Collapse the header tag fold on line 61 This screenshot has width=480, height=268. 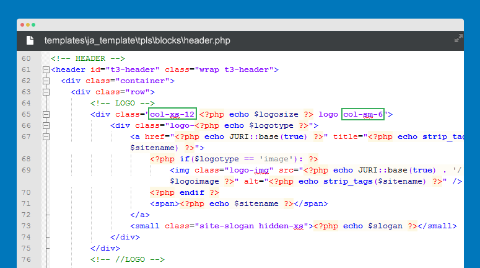coord(46,70)
